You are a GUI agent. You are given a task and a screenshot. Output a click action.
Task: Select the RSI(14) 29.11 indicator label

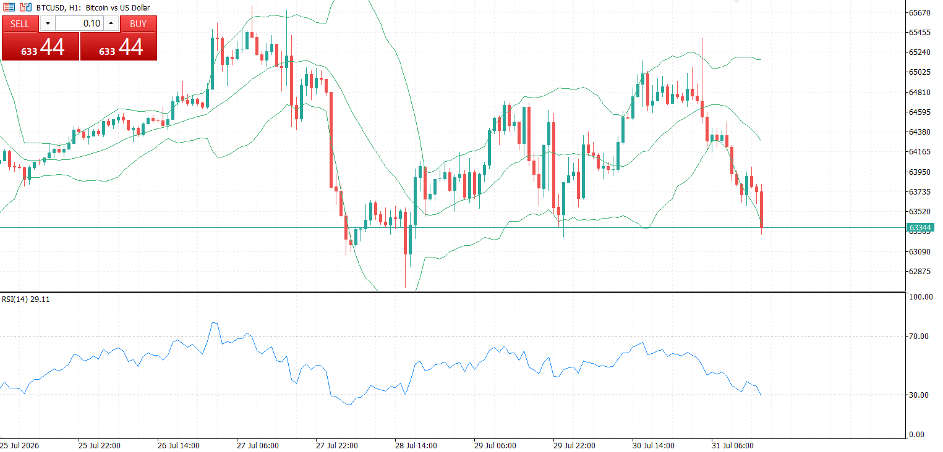[x=26, y=299]
